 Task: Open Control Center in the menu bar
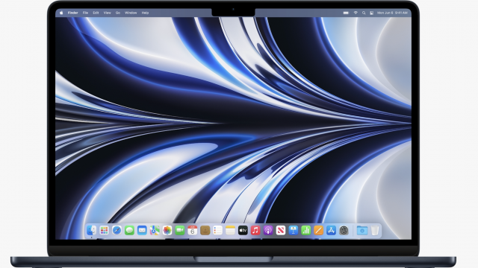coord(371,13)
